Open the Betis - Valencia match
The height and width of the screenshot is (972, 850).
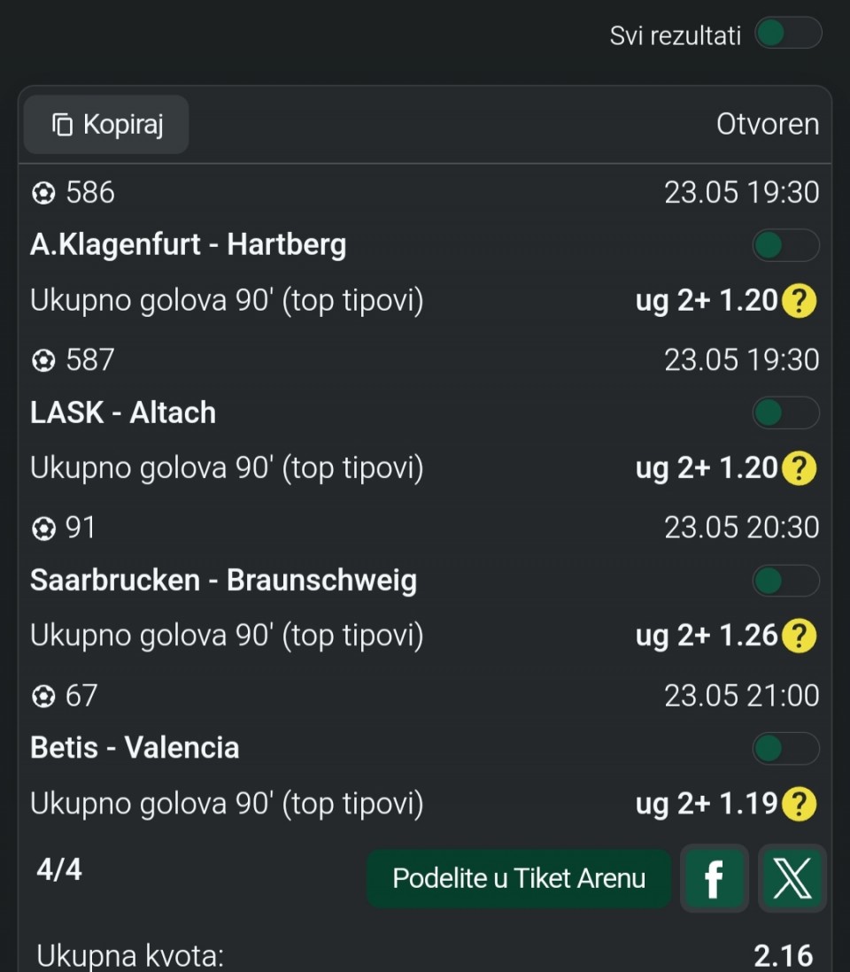pyautogui.click(x=135, y=748)
